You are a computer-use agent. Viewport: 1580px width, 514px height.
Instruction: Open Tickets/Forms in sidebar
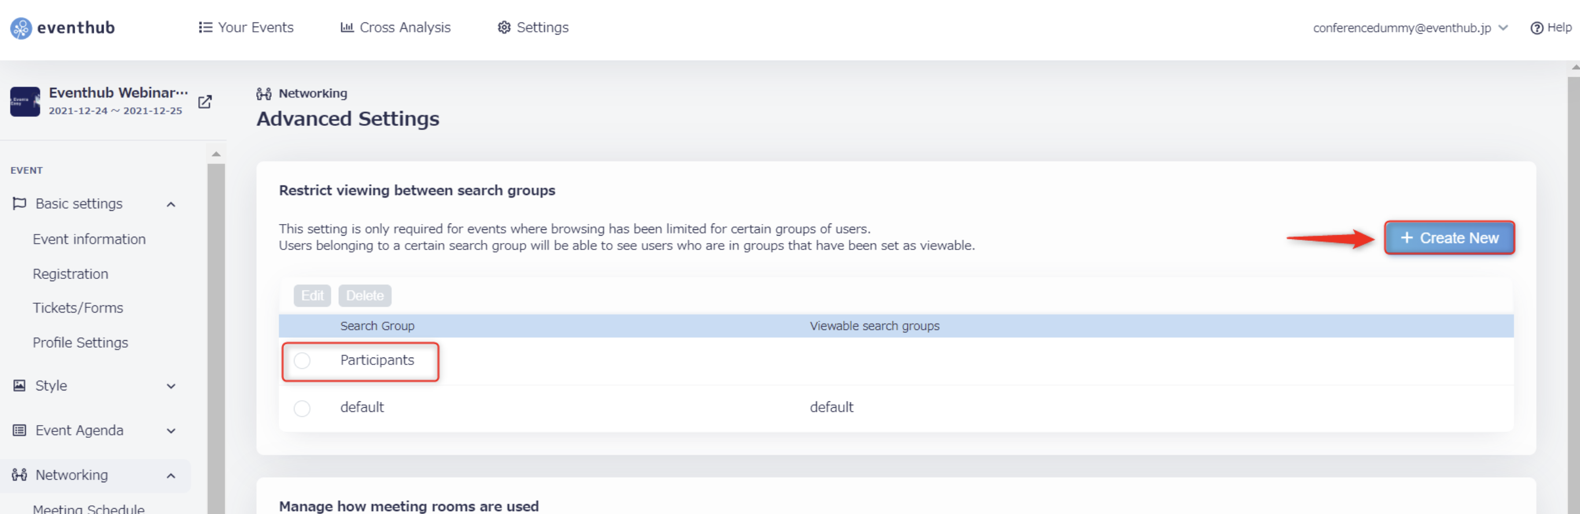tap(78, 308)
